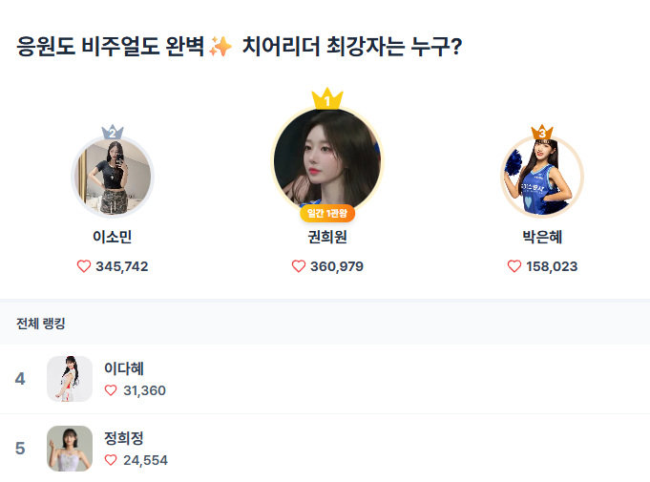Click the 일간 1관왕 badge
This screenshot has height=482, width=650.
point(327,212)
